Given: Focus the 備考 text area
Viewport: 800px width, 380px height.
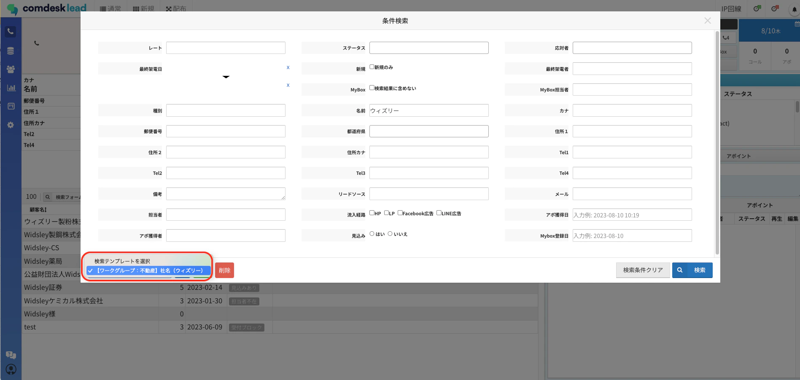Looking at the screenshot, I should (x=226, y=194).
